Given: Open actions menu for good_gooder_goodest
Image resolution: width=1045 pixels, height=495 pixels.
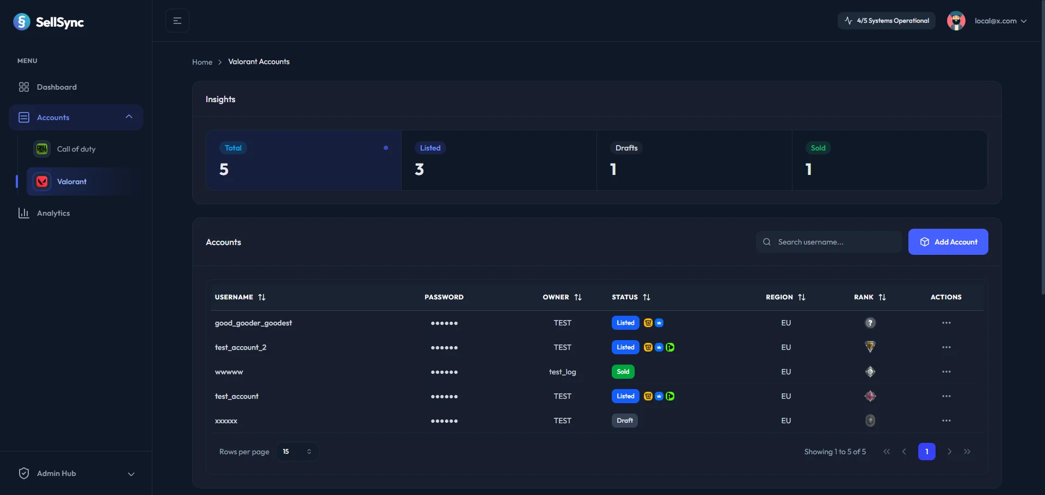Looking at the screenshot, I should pyautogui.click(x=946, y=323).
